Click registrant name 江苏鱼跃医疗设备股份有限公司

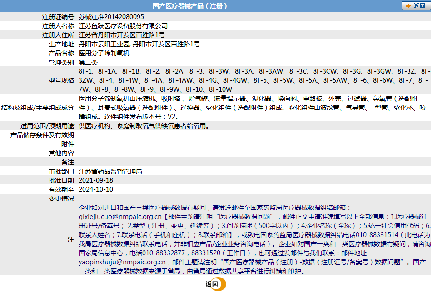(x=123, y=26)
